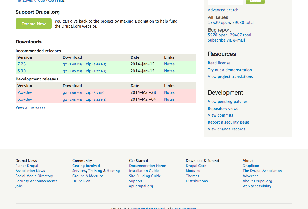308x209 pixels.
Task: Open View project translations
Action: pos(230,77)
